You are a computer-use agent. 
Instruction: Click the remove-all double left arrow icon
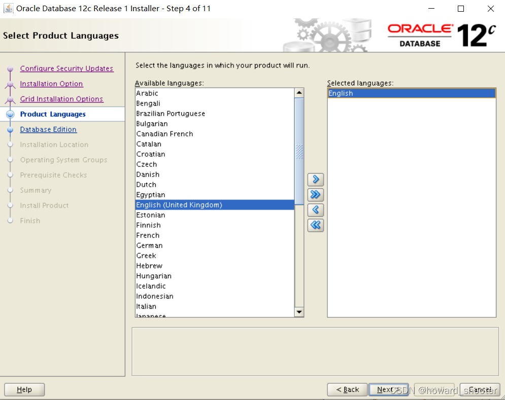[x=315, y=225]
